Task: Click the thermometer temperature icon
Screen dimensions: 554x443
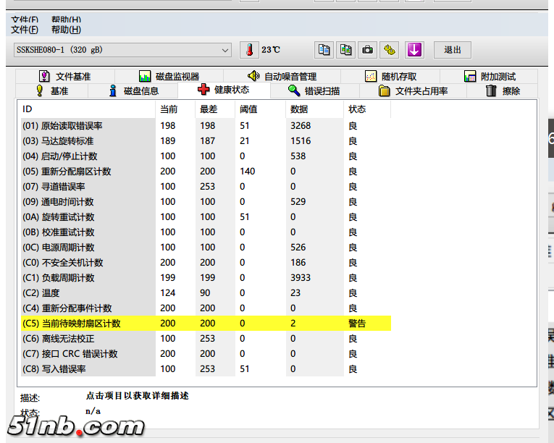Action: pyautogui.click(x=249, y=50)
